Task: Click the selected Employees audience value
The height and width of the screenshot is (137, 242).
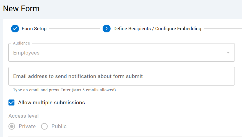Action: coord(26,53)
